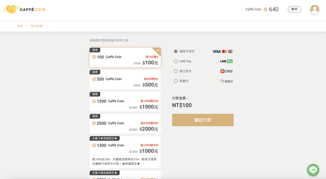The image size is (326, 179).
Task: Click the selected checkmark on 100 plan
Action: pyautogui.click(x=158, y=50)
